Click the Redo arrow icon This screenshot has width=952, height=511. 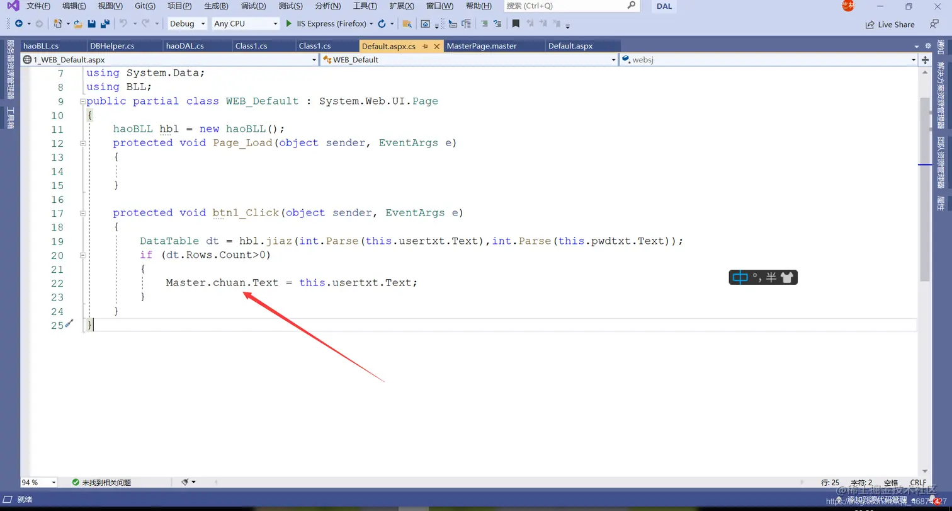click(145, 24)
